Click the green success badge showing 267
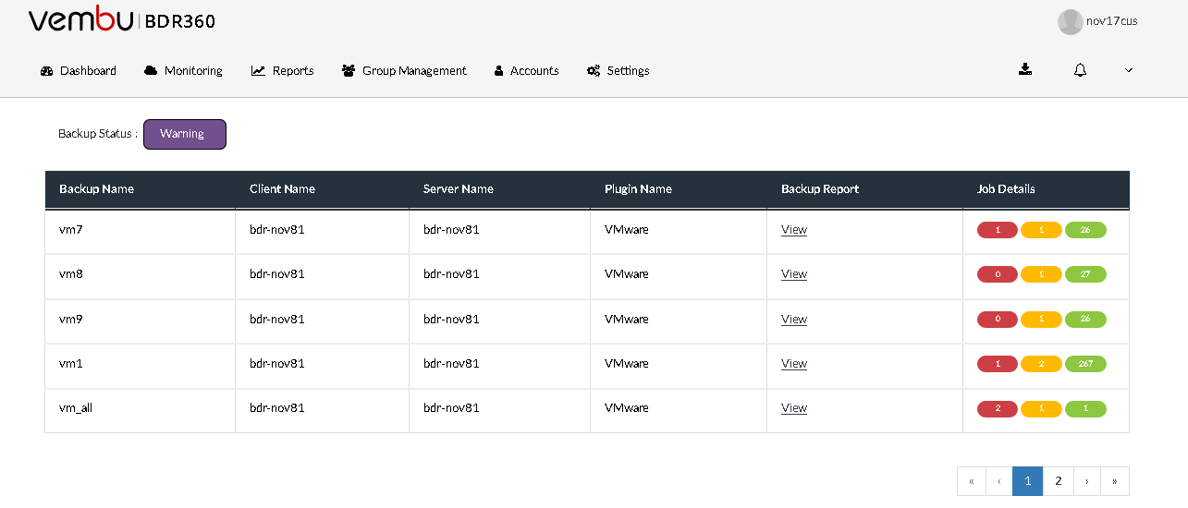This screenshot has height=508, width=1188. [x=1085, y=364]
